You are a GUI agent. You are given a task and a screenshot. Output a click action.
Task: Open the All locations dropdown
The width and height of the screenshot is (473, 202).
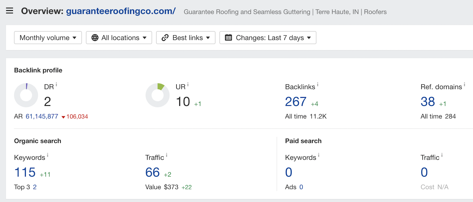(119, 38)
